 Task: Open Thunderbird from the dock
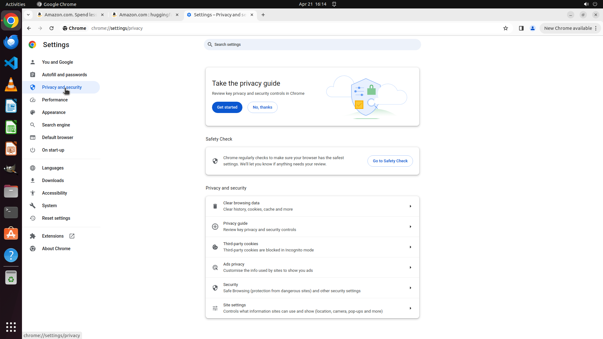point(11,42)
